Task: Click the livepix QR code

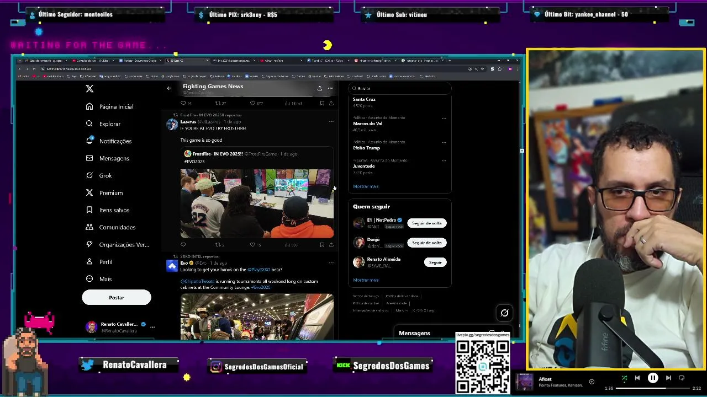Action: click(482, 366)
